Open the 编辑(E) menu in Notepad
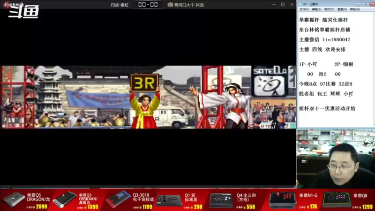The image size is (375, 211). [x=316, y=9]
